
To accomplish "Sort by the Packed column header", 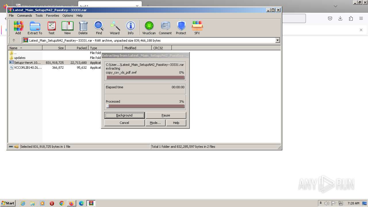I will coord(77,48).
